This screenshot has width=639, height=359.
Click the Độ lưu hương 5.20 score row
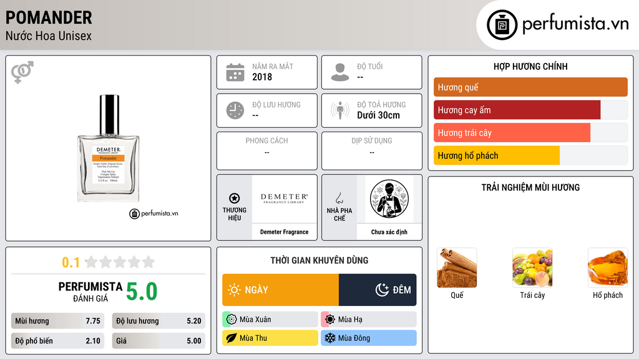[x=159, y=321]
